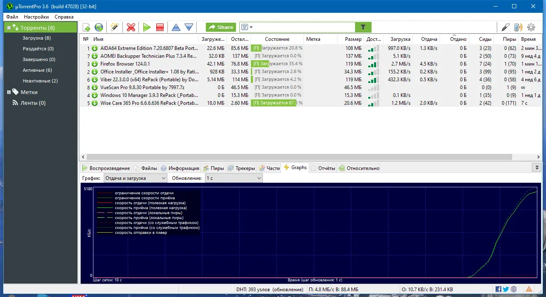The height and width of the screenshot is (297, 546).
Task: Open the График type dropdown
Action: [x=135, y=178]
